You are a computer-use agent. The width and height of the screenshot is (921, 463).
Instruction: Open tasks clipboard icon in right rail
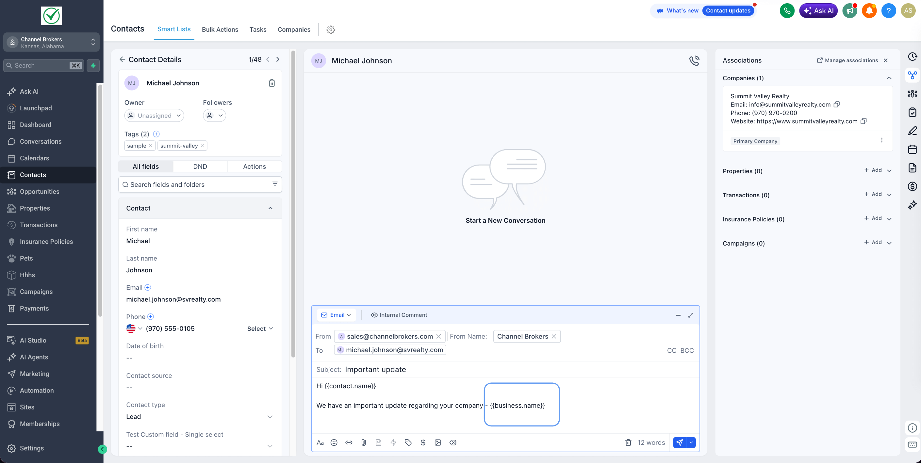tap(913, 112)
